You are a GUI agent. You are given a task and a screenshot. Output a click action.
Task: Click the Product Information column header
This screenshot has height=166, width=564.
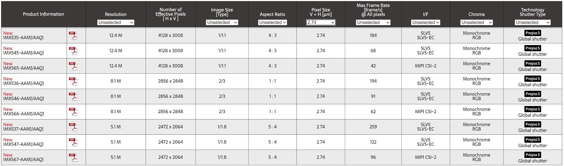point(43,14)
